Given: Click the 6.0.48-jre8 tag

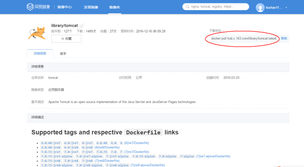Looking at the screenshot, I should point(51,148).
